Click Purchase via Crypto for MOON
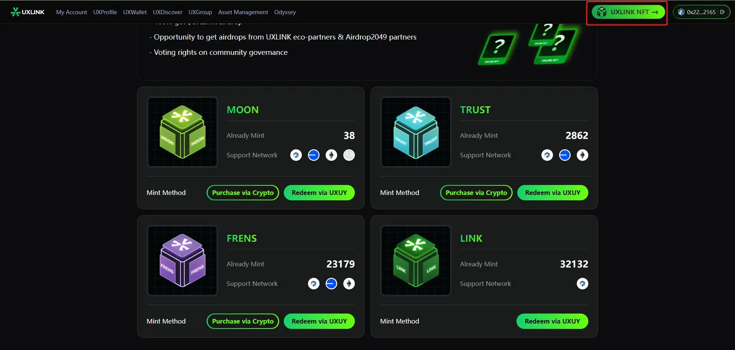The width and height of the screenshot is (735, 350). pyautogui.click(x=243, y=193)
